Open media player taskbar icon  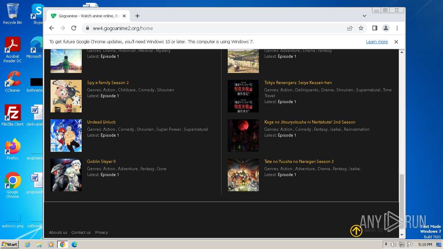click(x=51, y=245)
